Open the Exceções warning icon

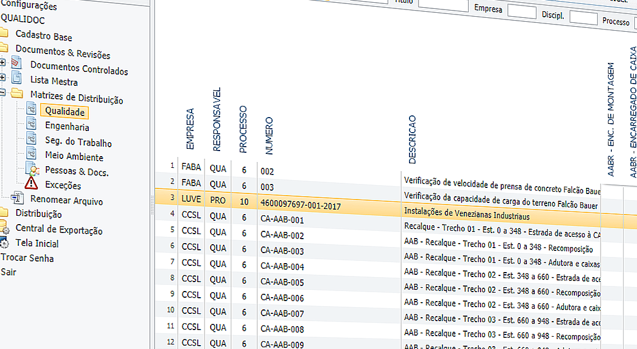(x=31, y=183)
